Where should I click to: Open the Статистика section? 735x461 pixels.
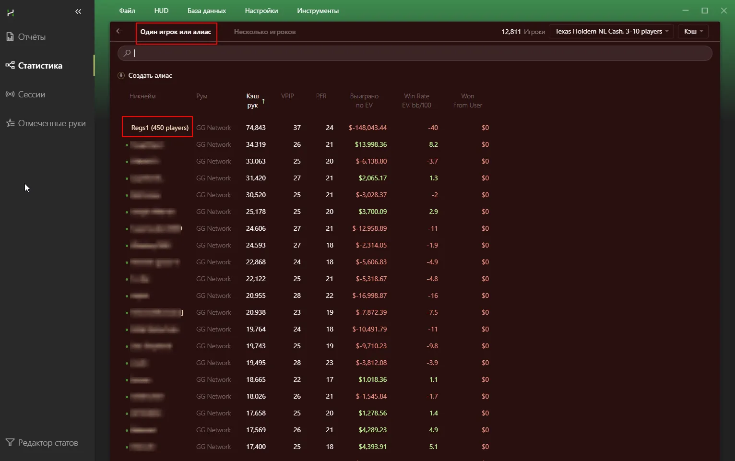[34, 66]
